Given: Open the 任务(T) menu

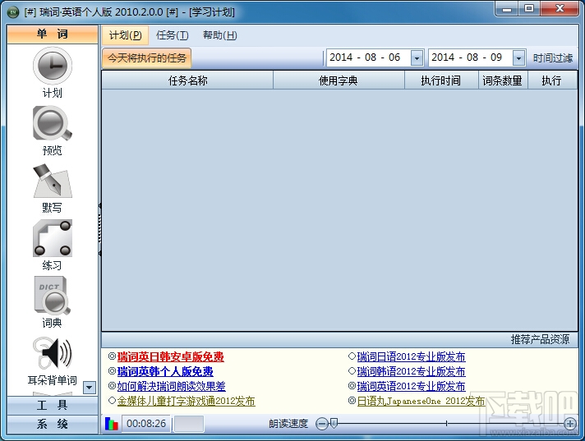Looking at the screenshot, I should [x=172, y=35].
